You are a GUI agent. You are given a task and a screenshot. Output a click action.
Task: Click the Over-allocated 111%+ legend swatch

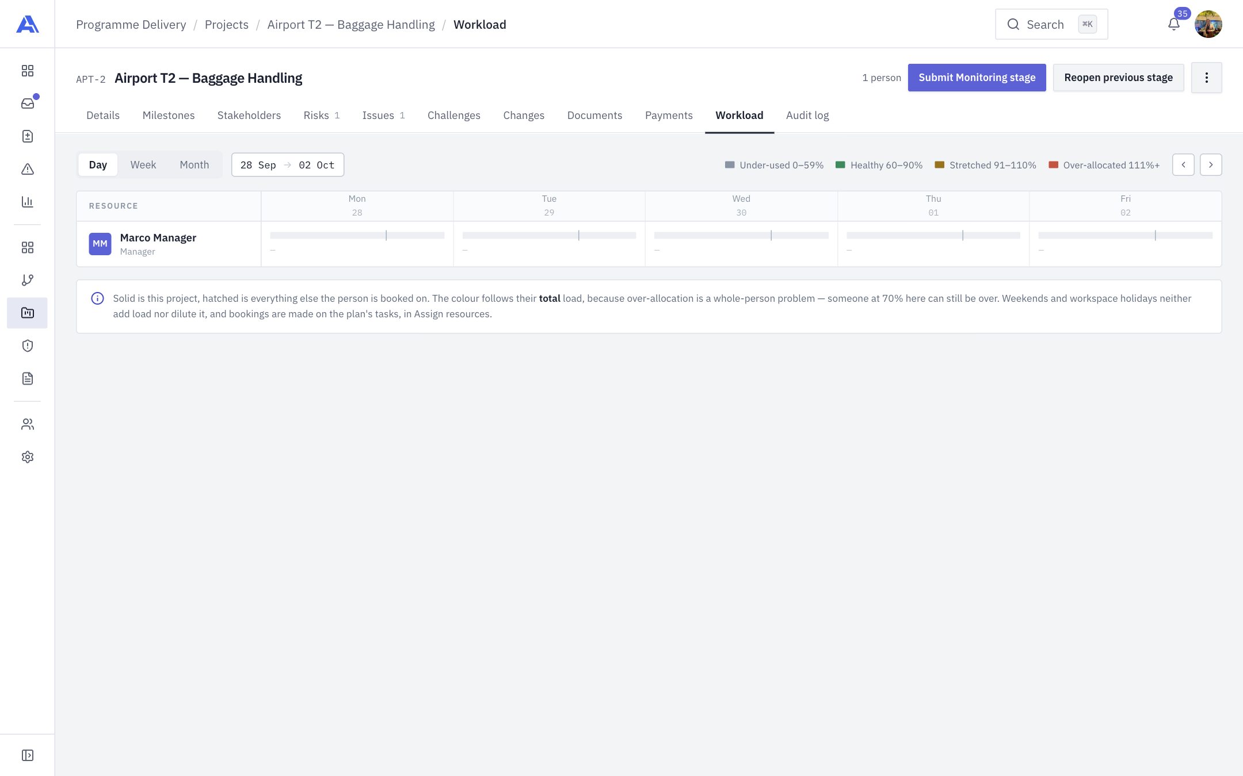(x=1053, y=165)
